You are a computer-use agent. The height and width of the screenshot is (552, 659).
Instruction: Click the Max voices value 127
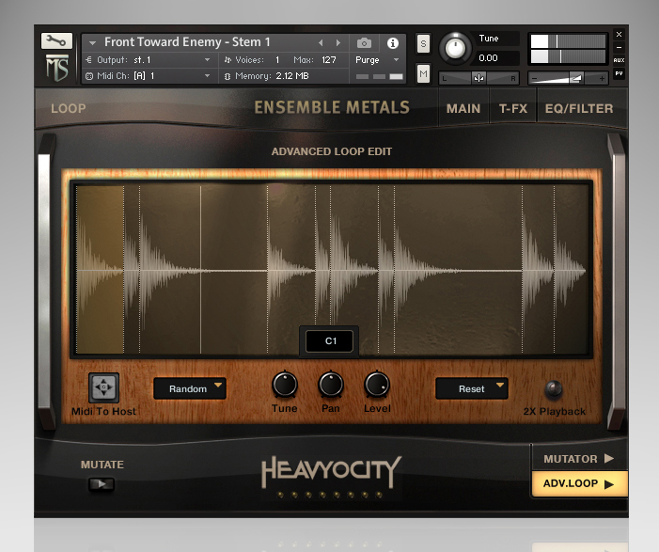pyautogui.click(x=329, y=60)
